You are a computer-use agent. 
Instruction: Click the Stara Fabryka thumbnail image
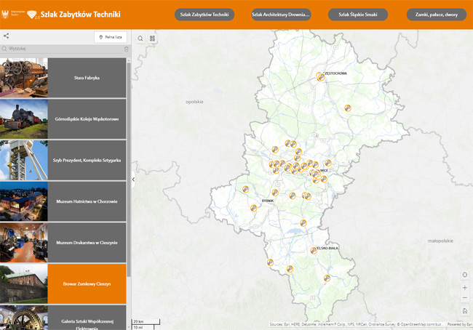click(x=24, y=77)
